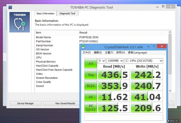Minimize the Toshiba PC Diagnostic Tool window
The image size is (181, 123).
(157, 7)
